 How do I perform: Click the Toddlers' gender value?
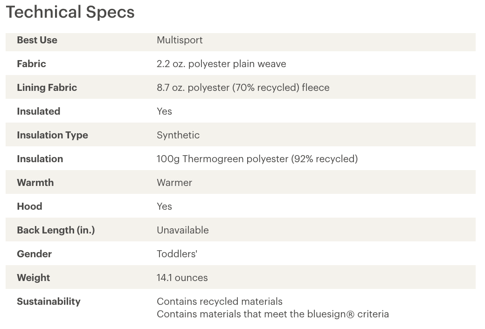pyautogui.click(x=177, y=254)
